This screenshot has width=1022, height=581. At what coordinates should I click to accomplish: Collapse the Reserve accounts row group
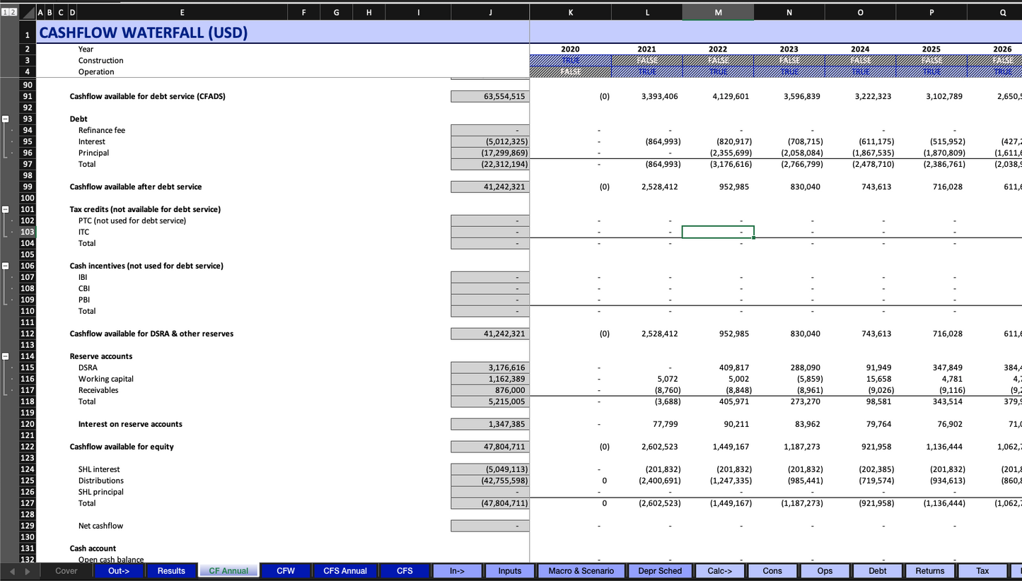point(6,356)
